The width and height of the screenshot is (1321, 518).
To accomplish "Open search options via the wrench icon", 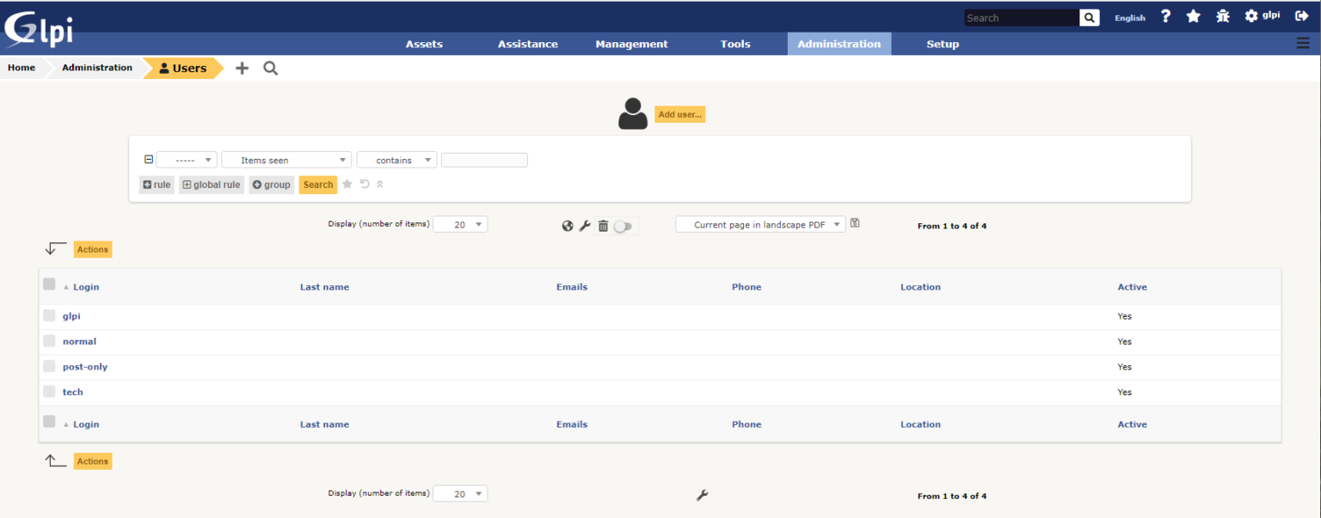I will [586, 225].
